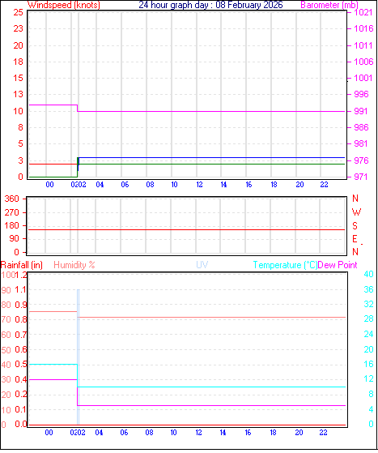The height and width of the screenshot is (453, 378).
Task: Select the 1016 barometer scale value
Action: (x=363, y=28)
